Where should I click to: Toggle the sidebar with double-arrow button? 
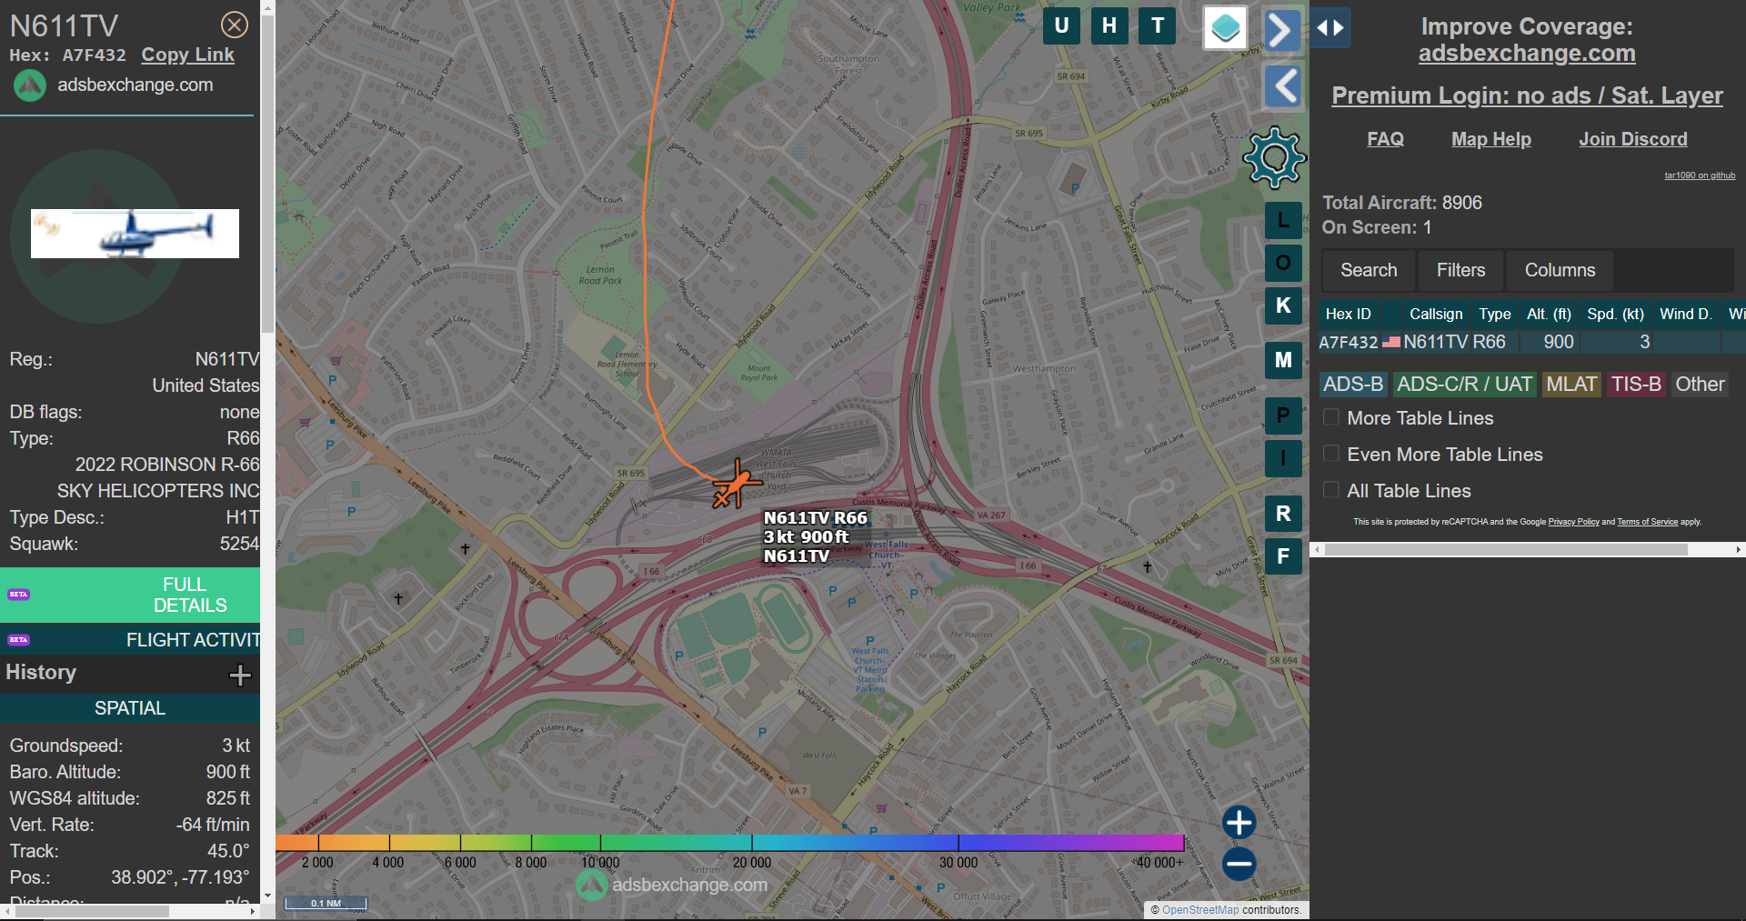pos(1330,28)
